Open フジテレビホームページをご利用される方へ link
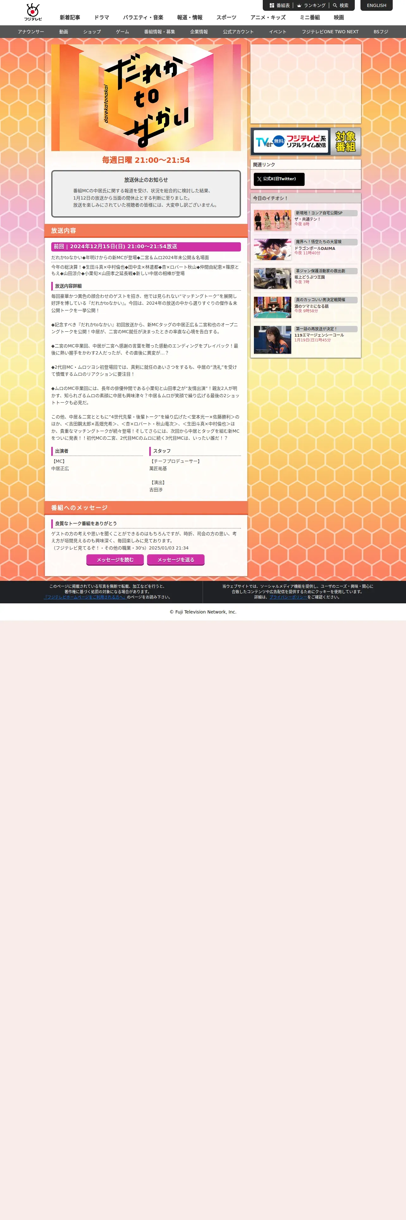The height and width of the screenshot is (1220, 406). (85, 597)
